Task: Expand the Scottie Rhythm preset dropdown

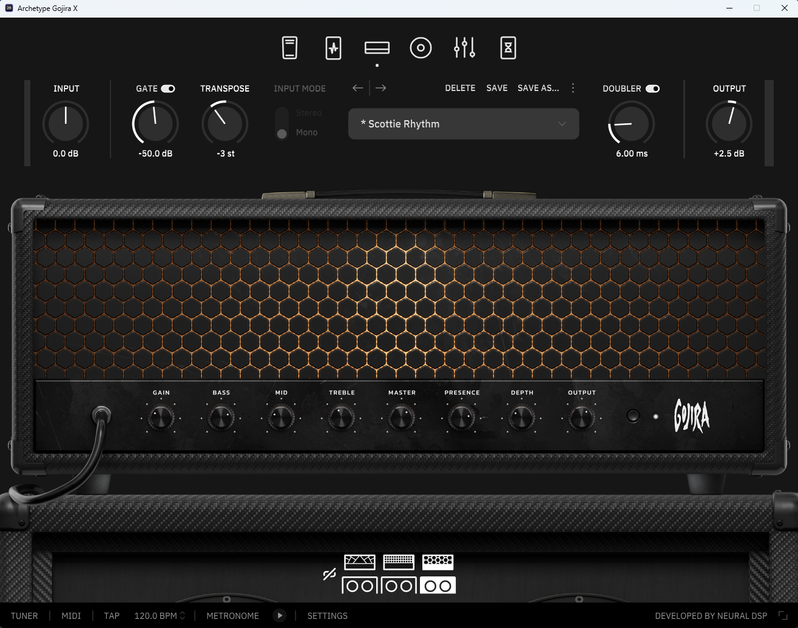Action: (464, 124)
